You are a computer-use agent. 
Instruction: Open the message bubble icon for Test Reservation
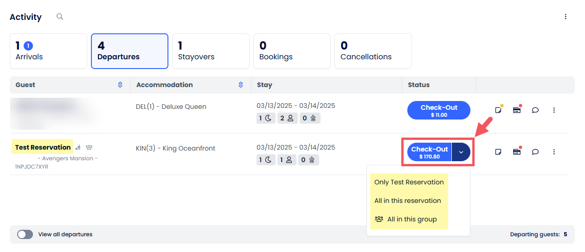(x=535, y=152)
